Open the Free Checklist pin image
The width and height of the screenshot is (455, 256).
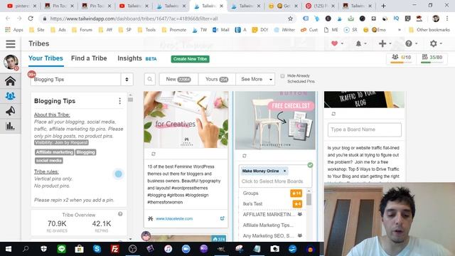click(x=275, y=120)
